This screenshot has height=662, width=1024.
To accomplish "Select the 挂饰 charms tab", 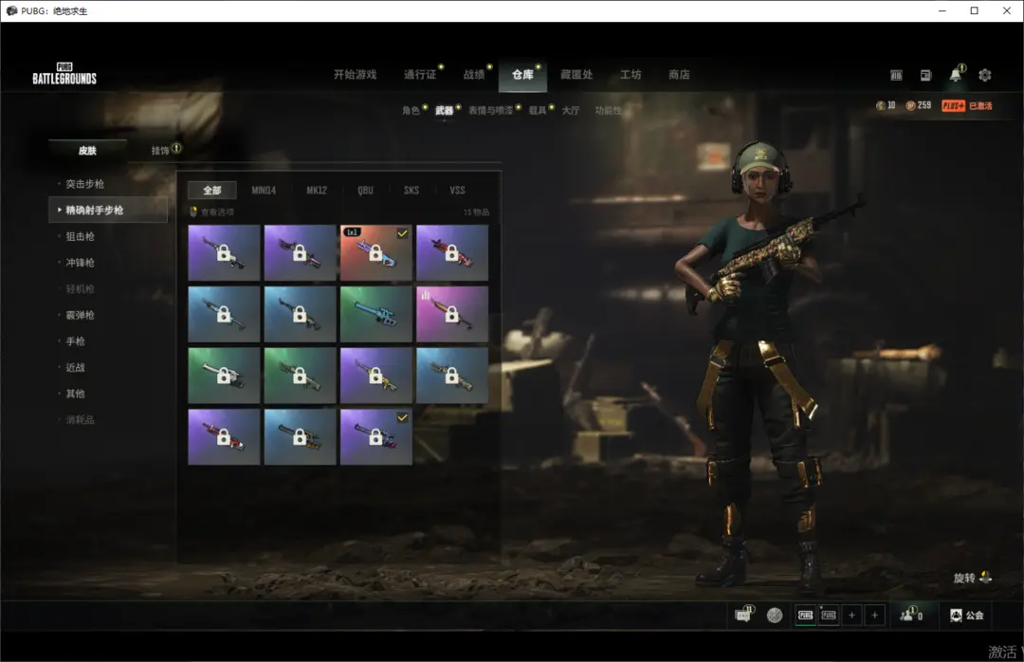I will click(x=160, y=151).
